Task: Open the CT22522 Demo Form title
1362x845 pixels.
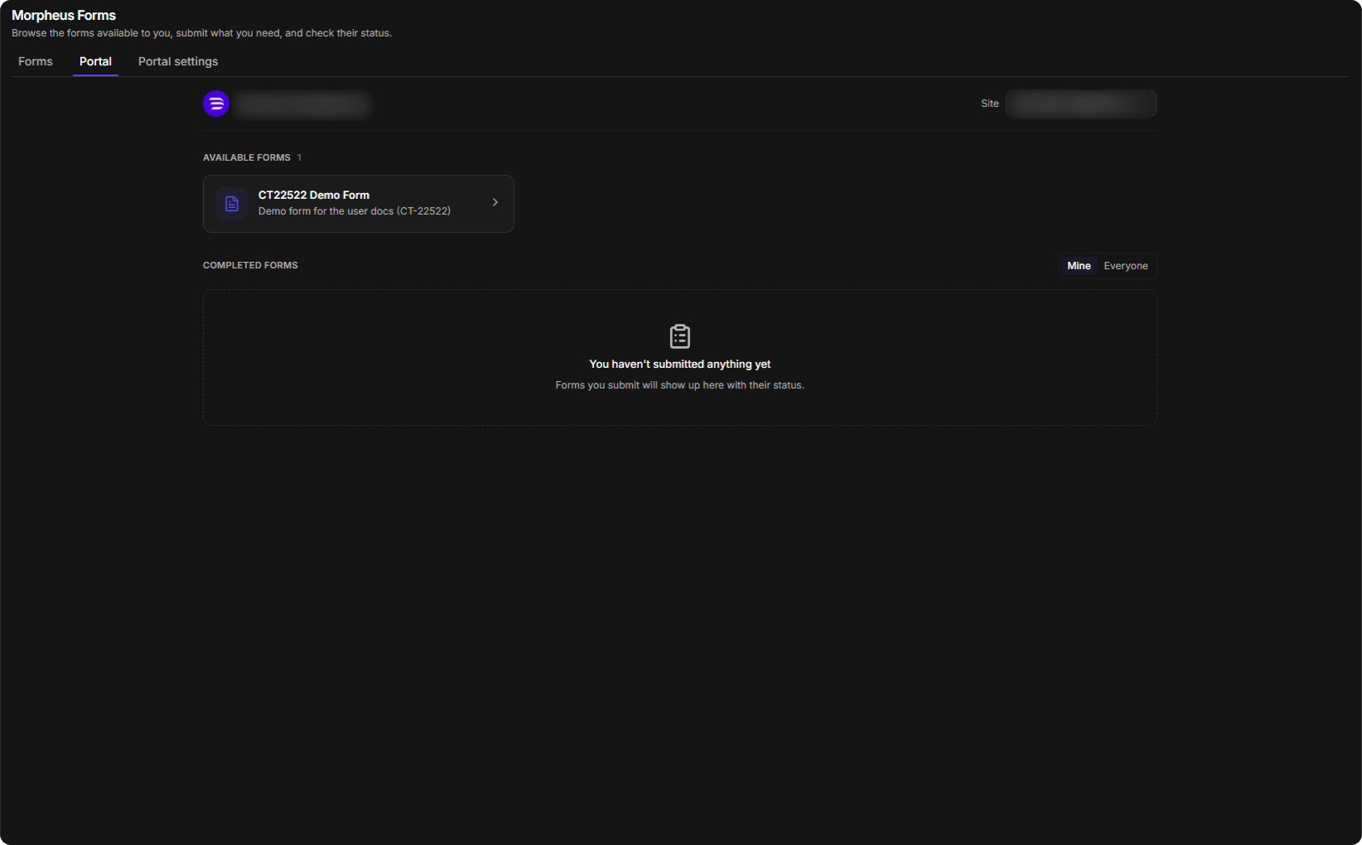Action: (314, 195)
